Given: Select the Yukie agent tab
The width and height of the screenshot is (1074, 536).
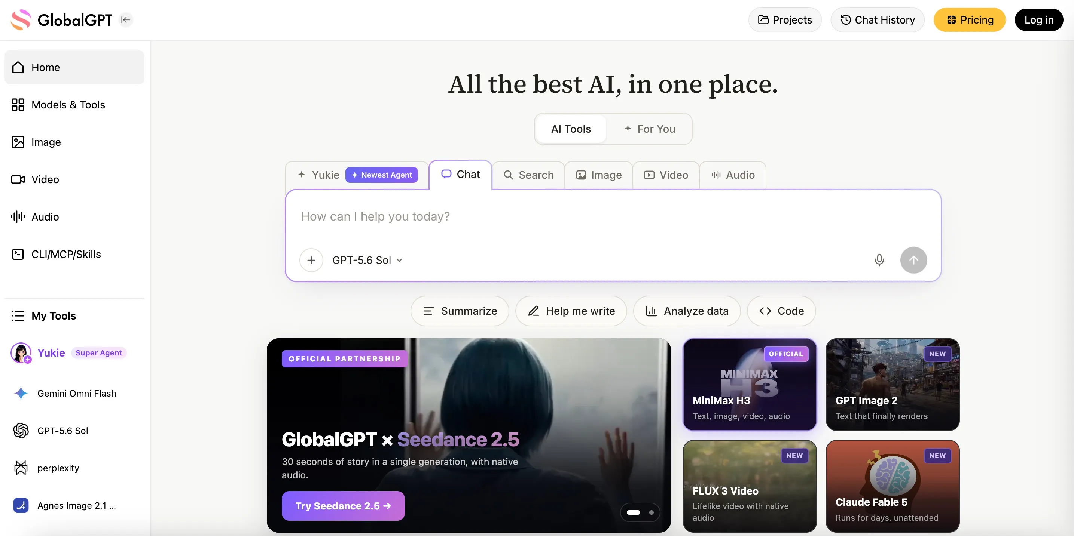Looking at the screenshot, I should (x=319, y=175).
